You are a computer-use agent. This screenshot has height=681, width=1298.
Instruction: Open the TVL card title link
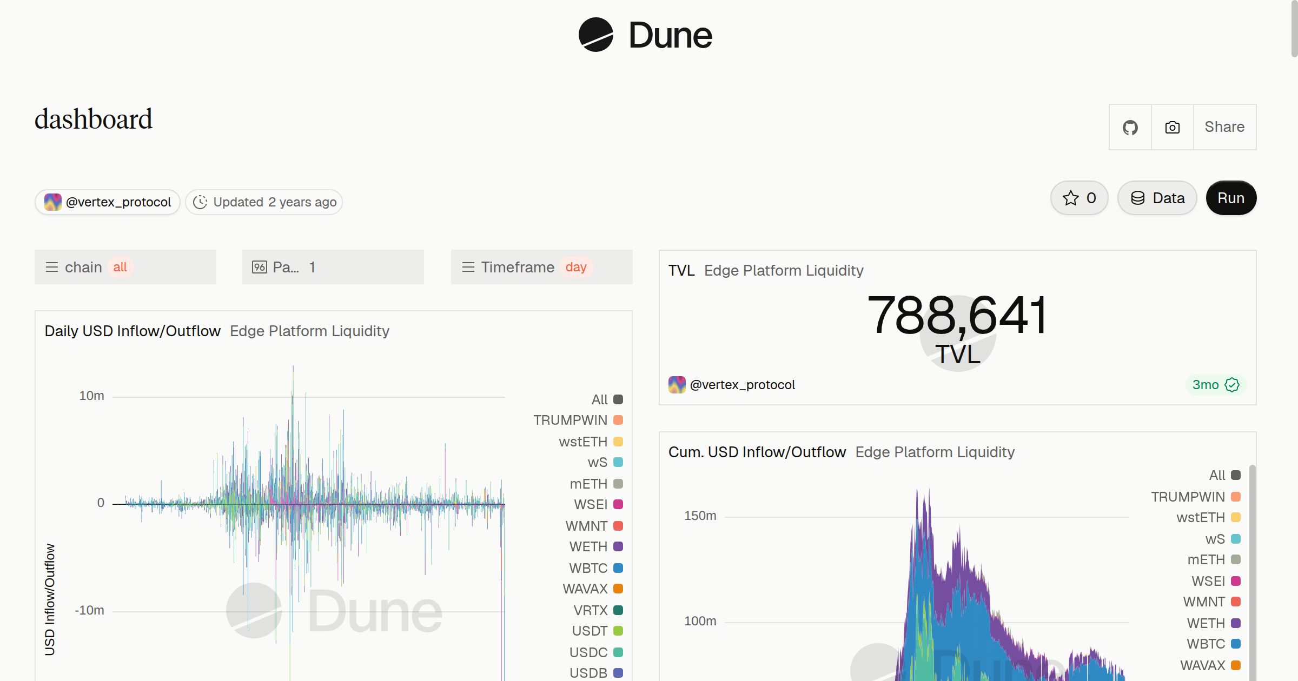(x=681, y=270)
